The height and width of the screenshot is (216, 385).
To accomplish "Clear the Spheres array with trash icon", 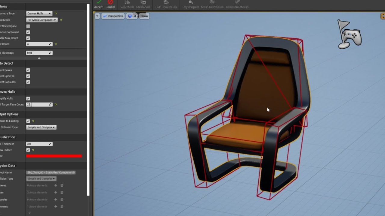I will point(62,185).
